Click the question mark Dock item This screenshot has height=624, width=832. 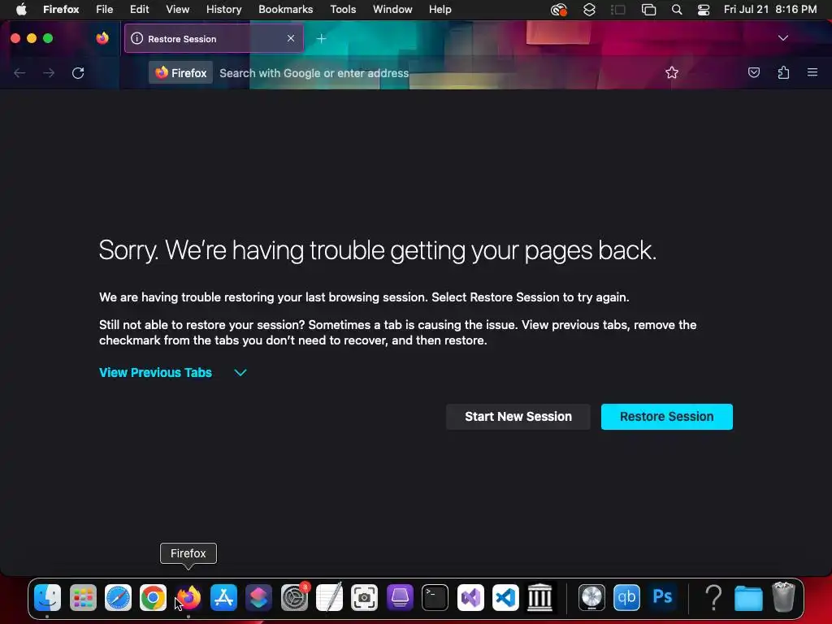tap(713, 597)
